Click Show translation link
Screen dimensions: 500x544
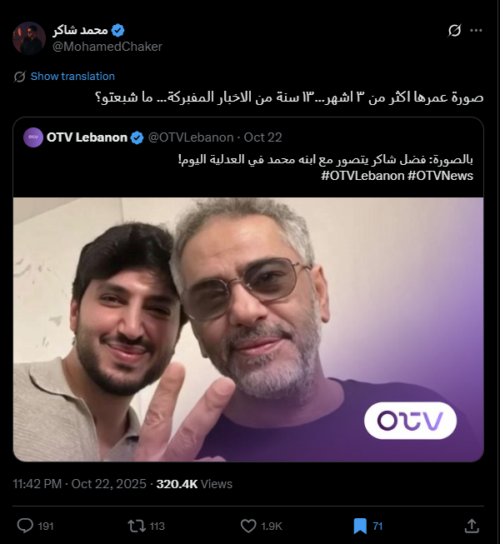72,76
